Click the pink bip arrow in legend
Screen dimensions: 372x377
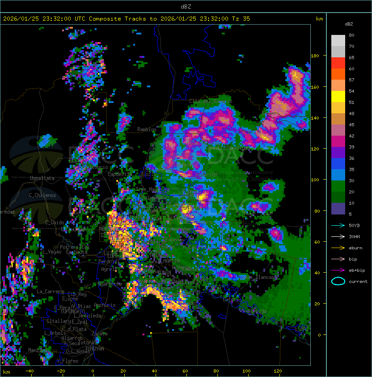(x=338, y=259)
